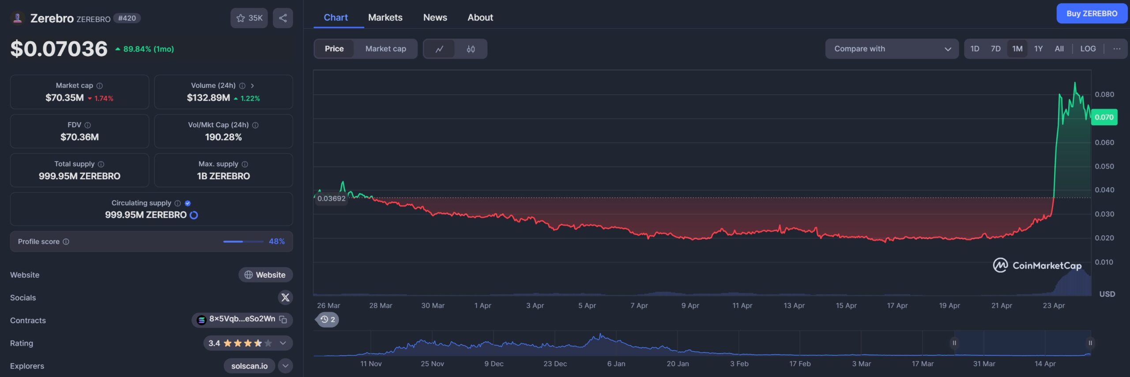
Task: Open the Website link button
Action: pyautogui.click(x=266, y=275)
